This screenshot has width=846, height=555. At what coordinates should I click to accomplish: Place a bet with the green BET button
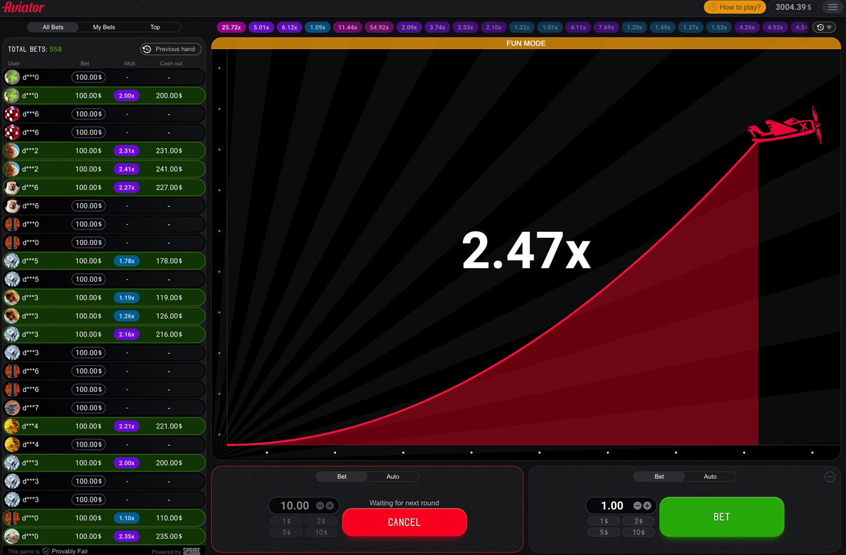pos(722,517)
